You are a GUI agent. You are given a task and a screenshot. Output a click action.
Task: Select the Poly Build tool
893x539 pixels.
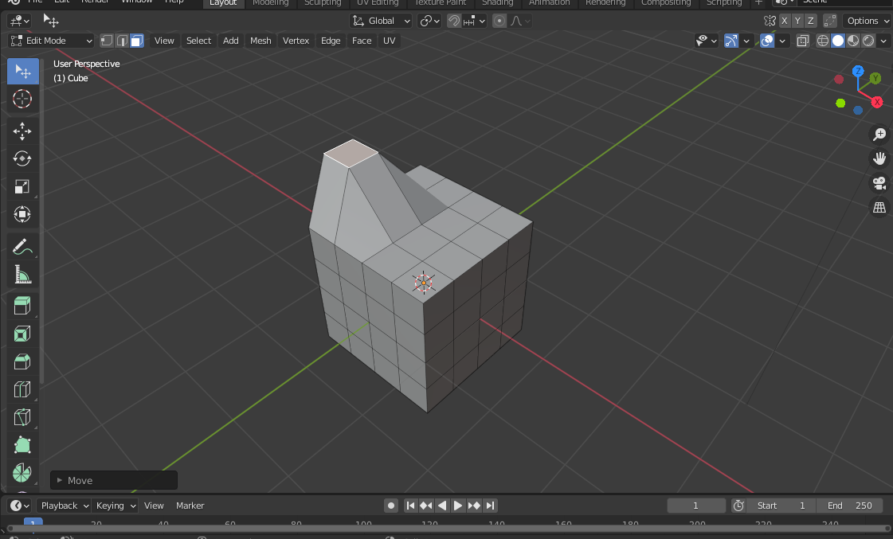tap(23, 446)
